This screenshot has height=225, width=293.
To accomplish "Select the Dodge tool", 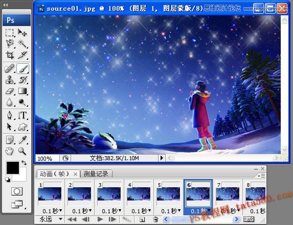I will point(22,102).
